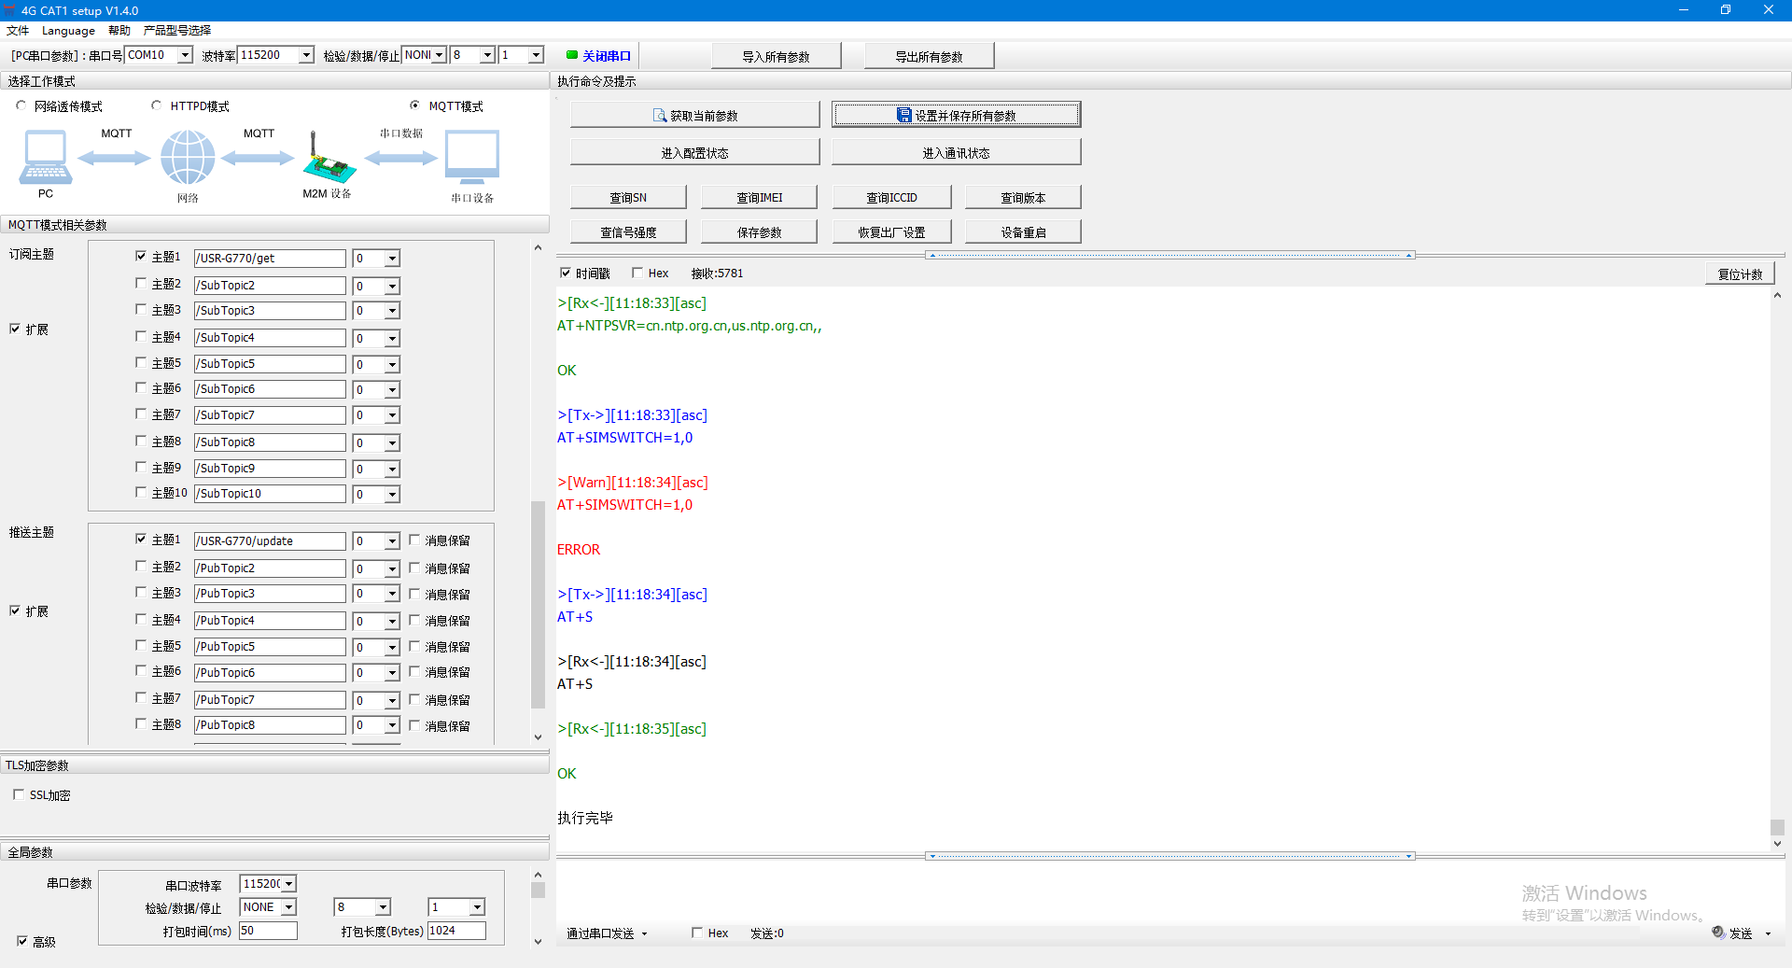Screen dimensions: 1792x968
Task: Click the get current parameters magnifier icon
Action: point(660,116)
